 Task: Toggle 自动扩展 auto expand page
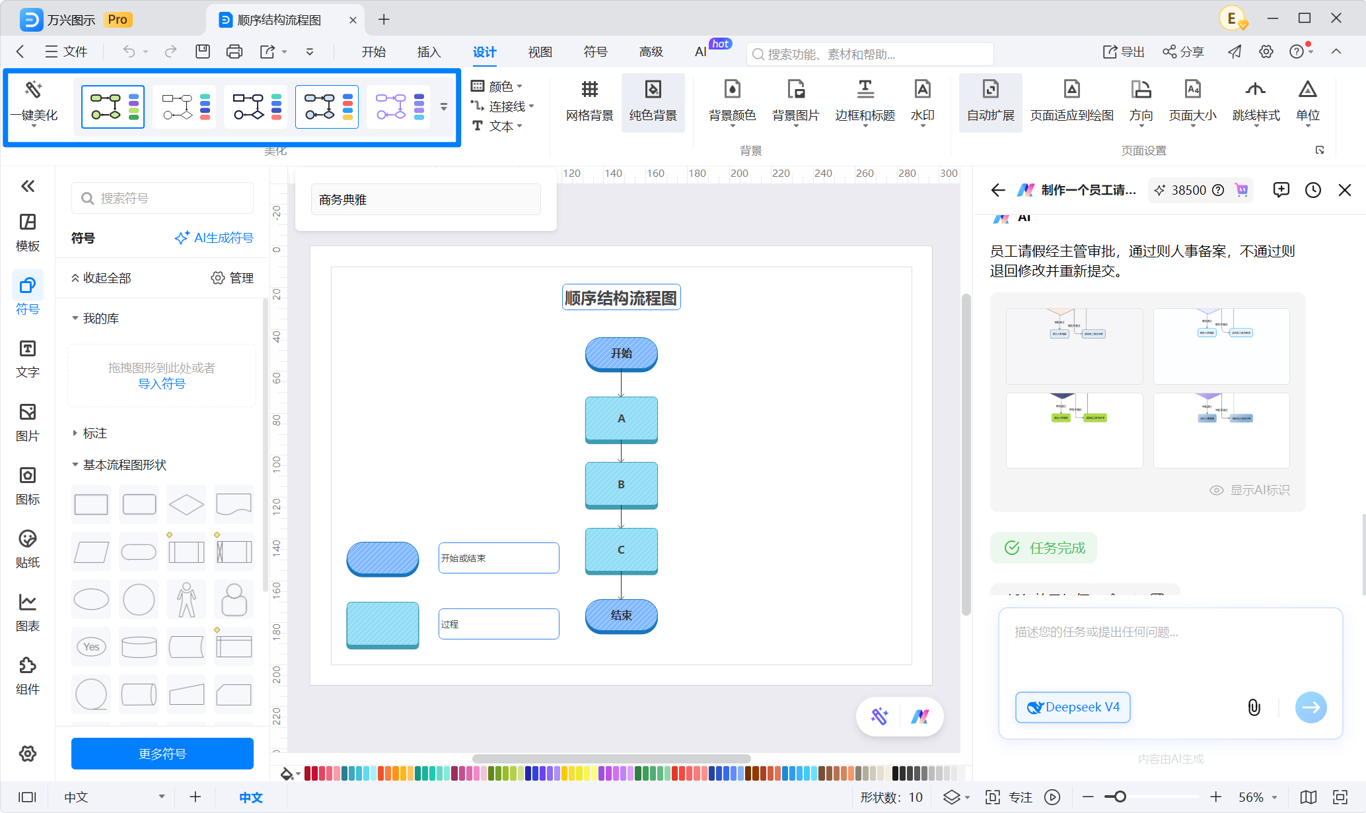pyautogui.click(x=990, y=102)
